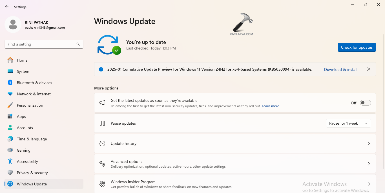Click the Accessibility figure icon
The image size is (385, 193).
pos(10,161)
